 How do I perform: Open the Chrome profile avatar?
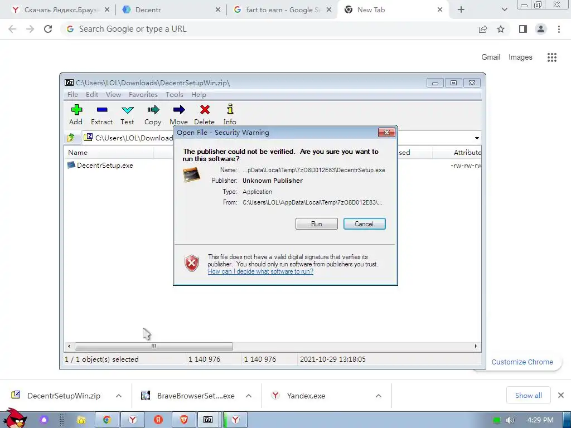[x=541, y=29]
